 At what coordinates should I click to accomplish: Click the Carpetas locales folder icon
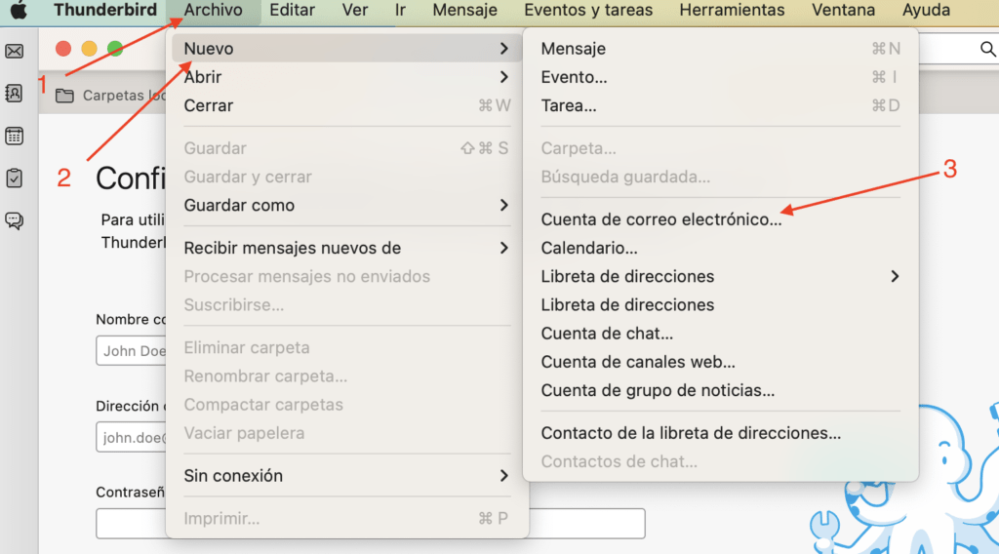click(64, 97)
